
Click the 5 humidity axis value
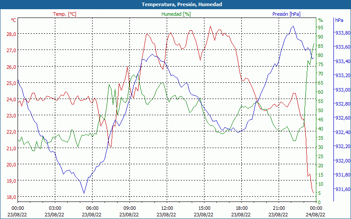coord(319,193)
